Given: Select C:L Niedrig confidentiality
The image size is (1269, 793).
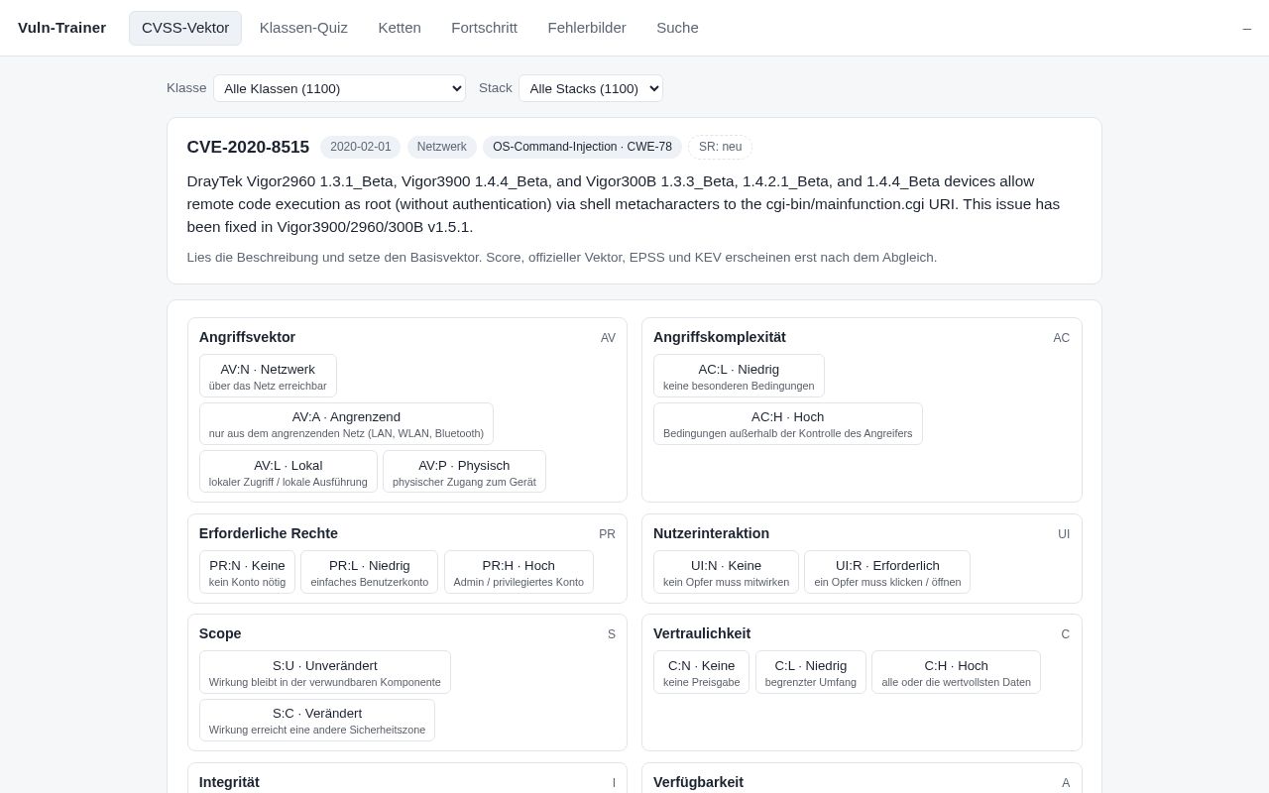Looking at the screenshot, I should tap(810, 672).
